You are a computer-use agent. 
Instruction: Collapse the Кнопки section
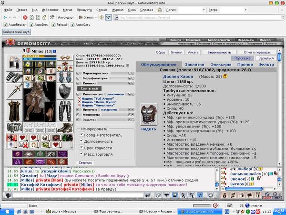[x=78, y=83]
